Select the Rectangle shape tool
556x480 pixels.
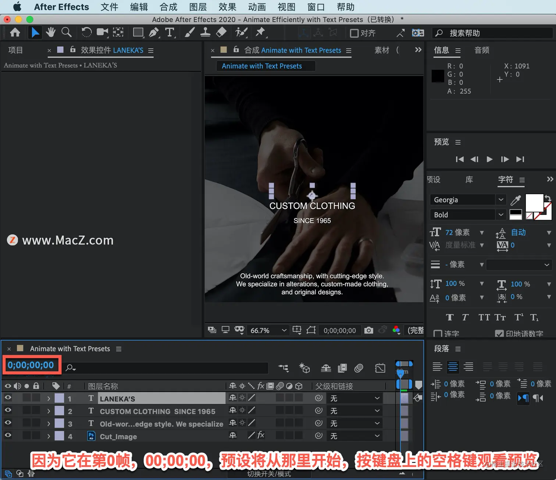(x=138, y=33)
